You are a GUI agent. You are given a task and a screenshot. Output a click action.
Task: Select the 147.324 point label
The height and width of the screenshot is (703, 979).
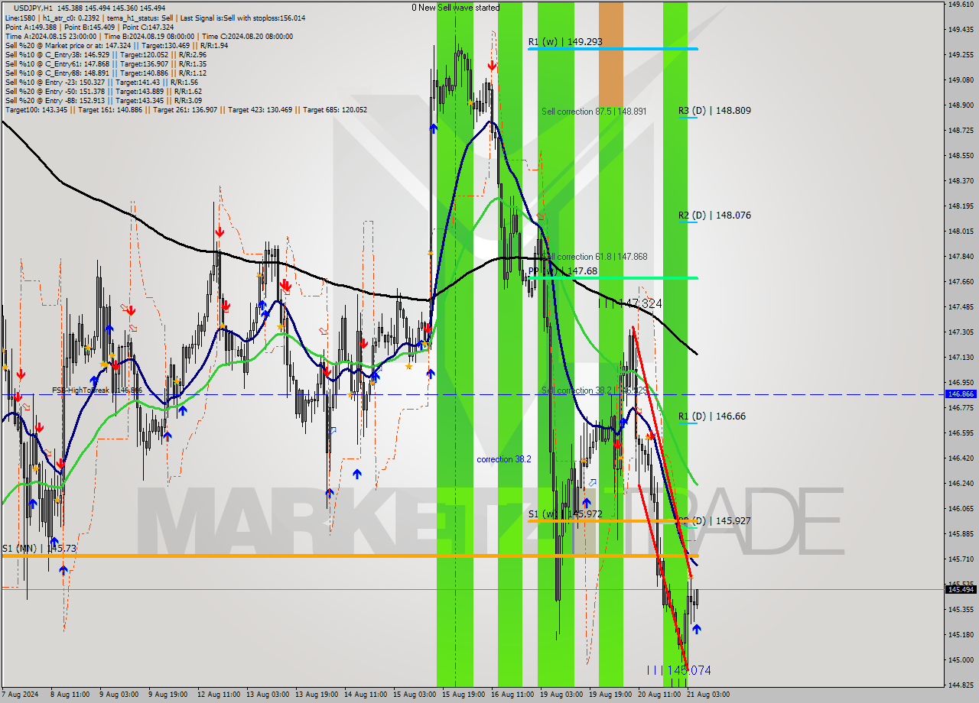tap(630, 304)
